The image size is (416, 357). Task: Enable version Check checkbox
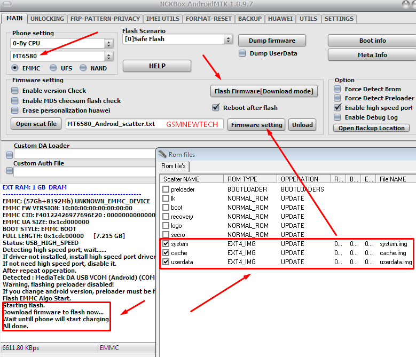tap(15, 91)
